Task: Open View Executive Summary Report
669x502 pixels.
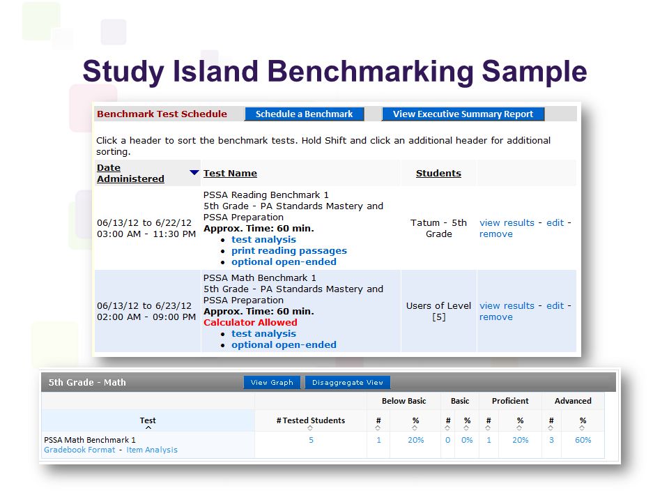Action: click(x=463, y=114)
